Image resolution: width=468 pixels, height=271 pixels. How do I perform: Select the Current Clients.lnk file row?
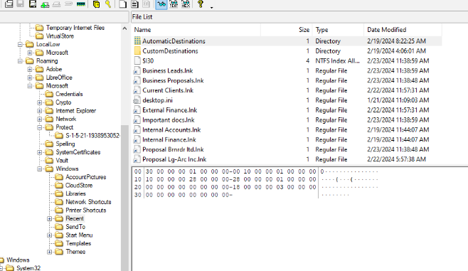[x=287, y=90]
